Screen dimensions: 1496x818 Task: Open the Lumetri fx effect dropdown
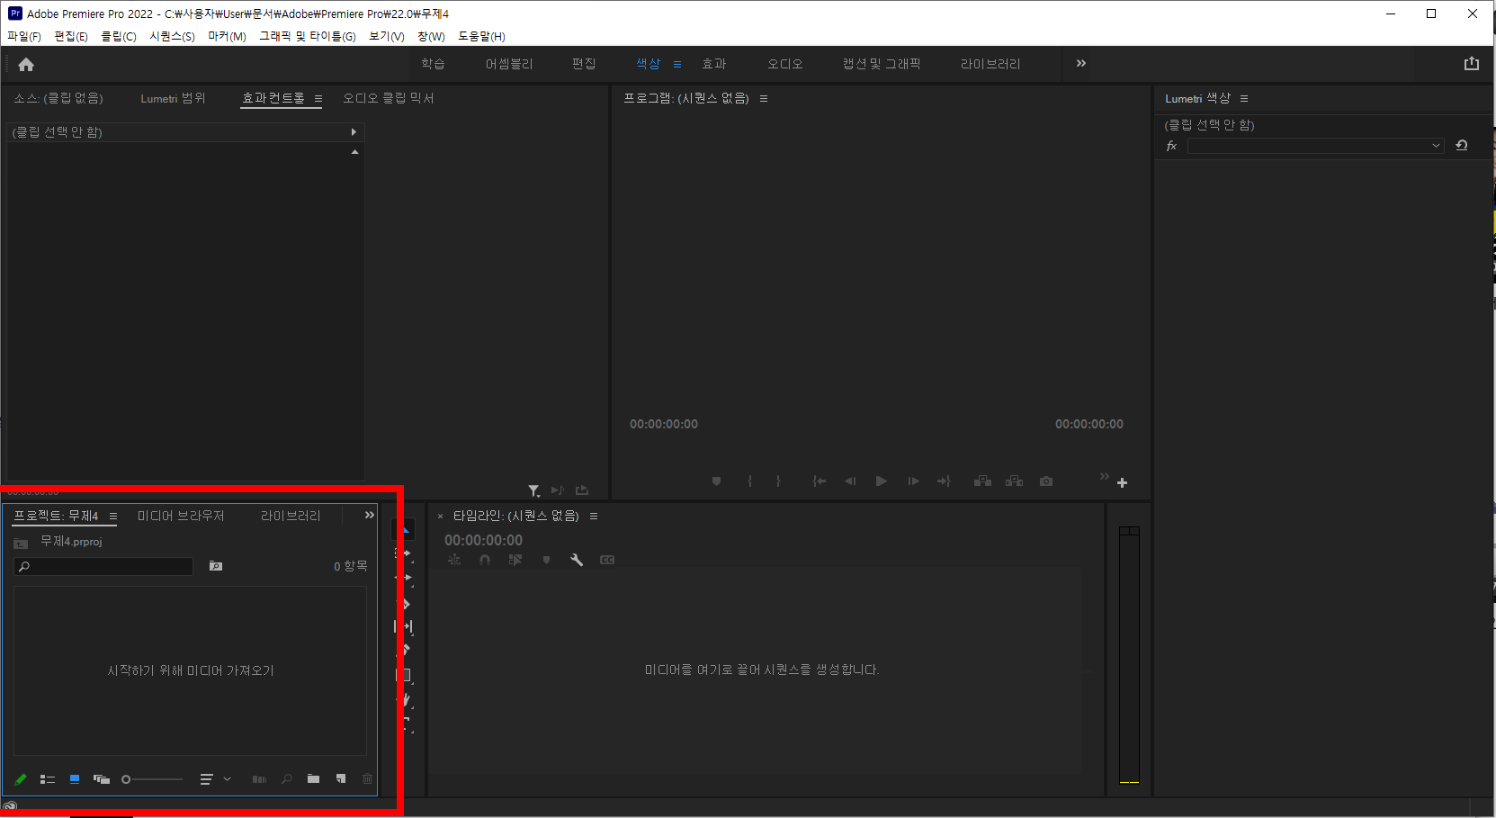pos(1315,146)
